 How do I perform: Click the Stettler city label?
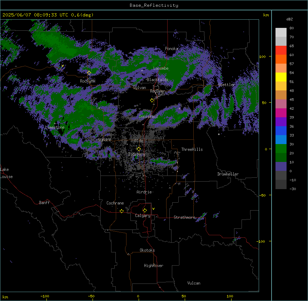tap(227, 85)
